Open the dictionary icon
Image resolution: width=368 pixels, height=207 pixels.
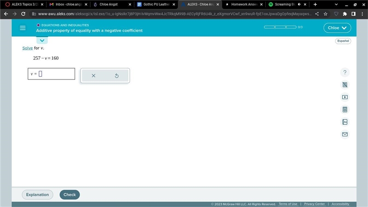click(x=345, y=122)
